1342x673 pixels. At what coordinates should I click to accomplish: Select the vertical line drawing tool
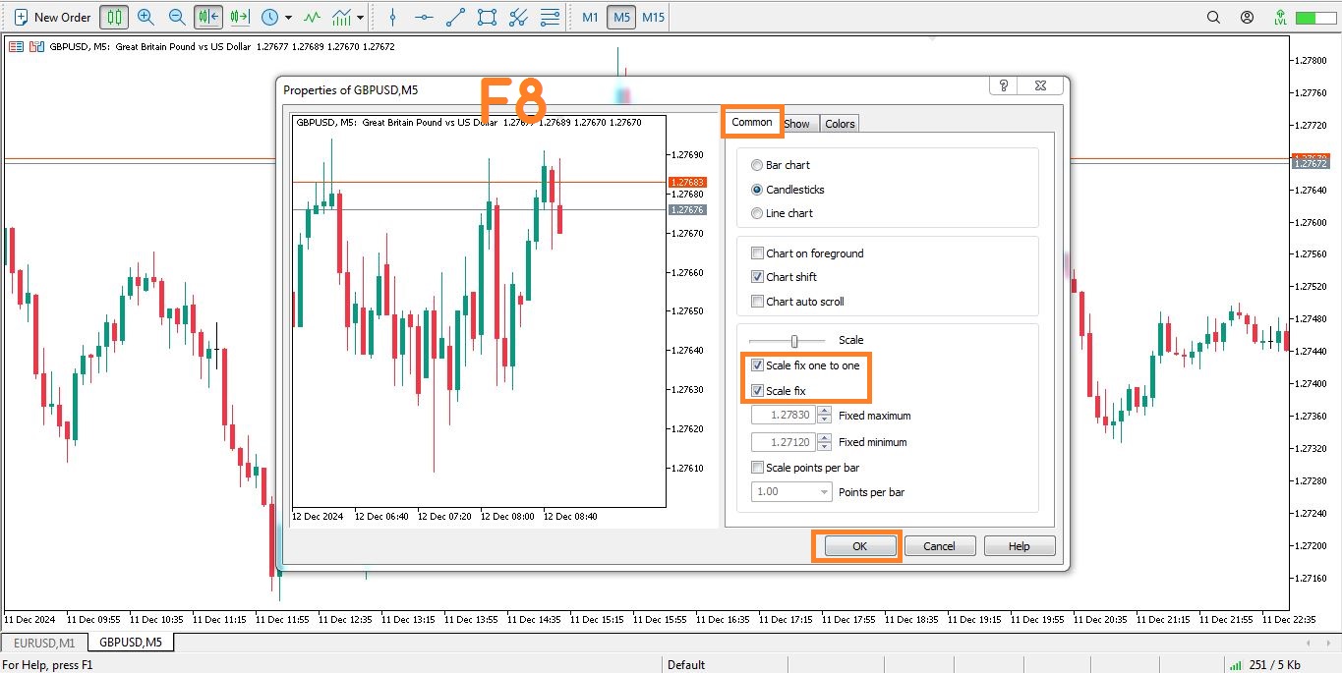pos(392,17)
